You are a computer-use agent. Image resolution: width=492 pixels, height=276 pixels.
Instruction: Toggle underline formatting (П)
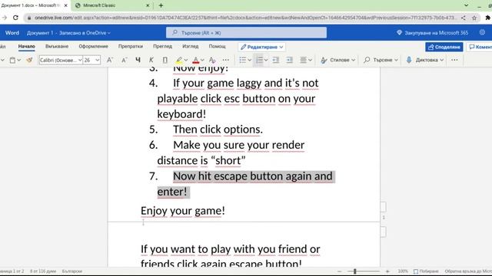coord(165,60)
